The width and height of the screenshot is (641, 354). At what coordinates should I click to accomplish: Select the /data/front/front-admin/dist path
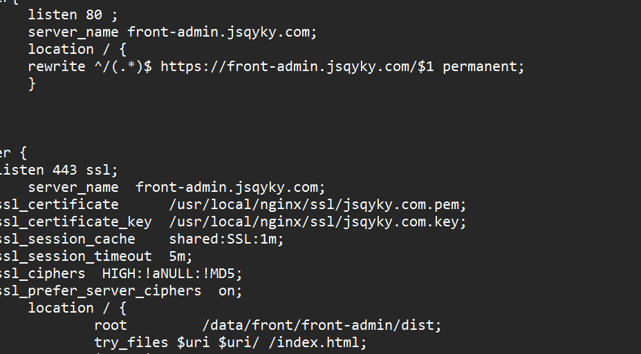(322, 325)
